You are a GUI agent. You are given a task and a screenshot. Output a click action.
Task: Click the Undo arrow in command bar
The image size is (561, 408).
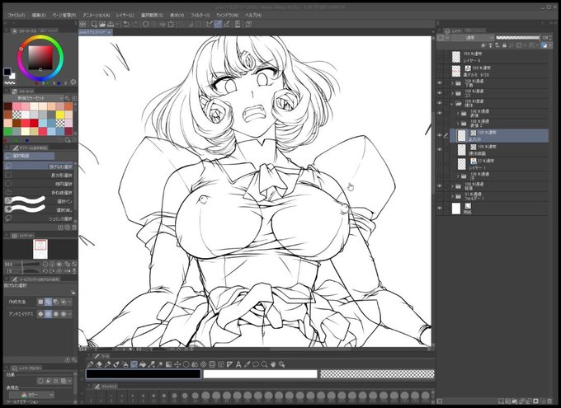tap(127, 24)
